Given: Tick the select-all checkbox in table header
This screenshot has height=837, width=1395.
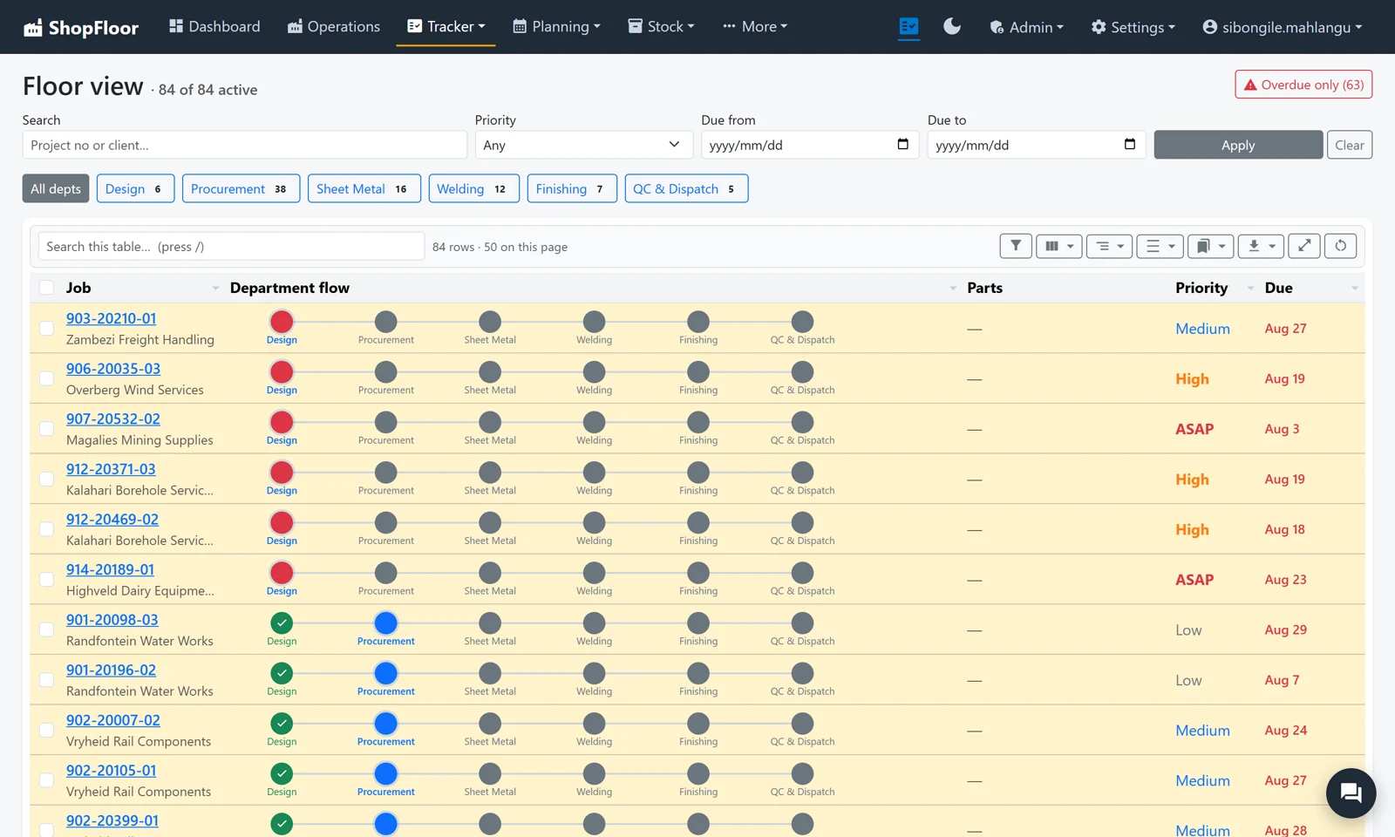Looking at the screenshot, I should tap(47, 288).
